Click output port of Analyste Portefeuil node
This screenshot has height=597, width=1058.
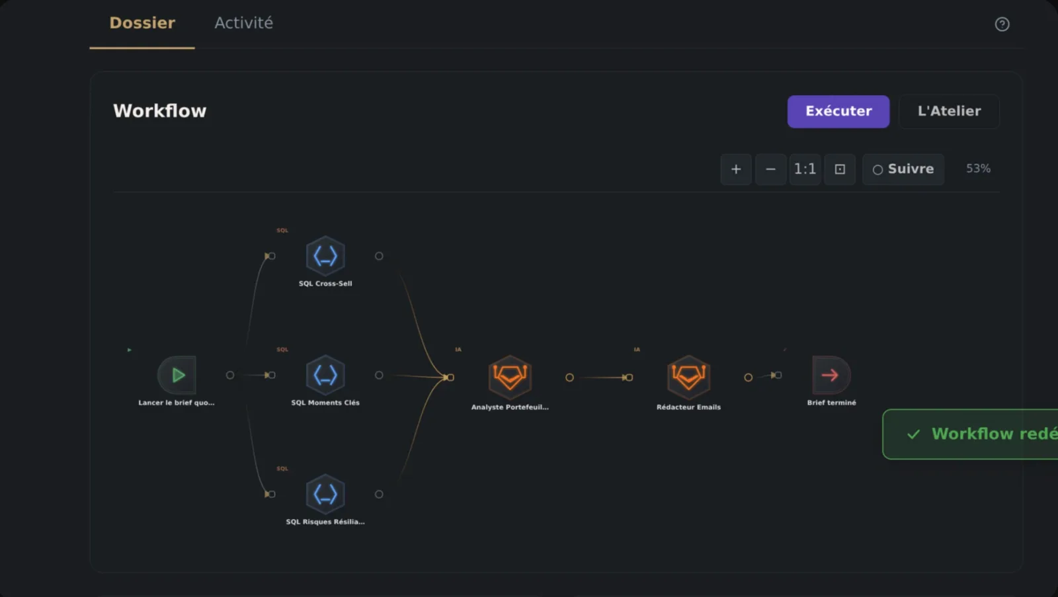pos(569,378)
